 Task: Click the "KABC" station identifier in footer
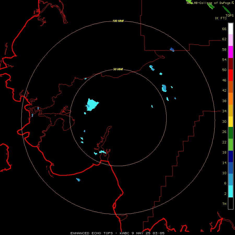(x=125, y=233)
